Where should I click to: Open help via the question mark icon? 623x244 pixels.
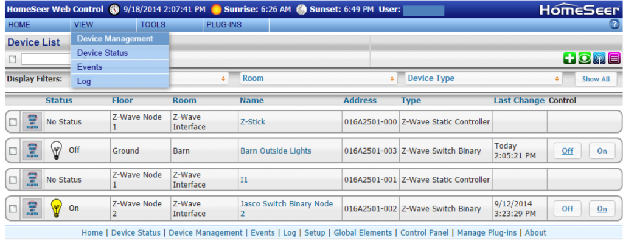(614, 24)
